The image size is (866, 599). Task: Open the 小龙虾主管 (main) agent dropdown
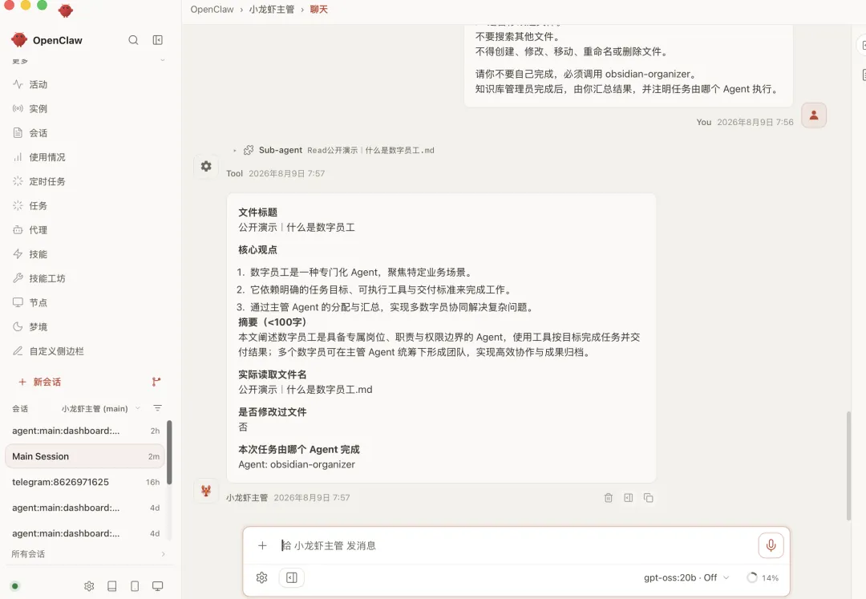tap(100, 408)
